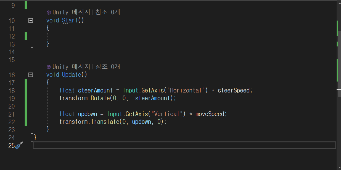Click line number 16
Image resolution: width=341 pixels, height=170 pixels.
12,75
